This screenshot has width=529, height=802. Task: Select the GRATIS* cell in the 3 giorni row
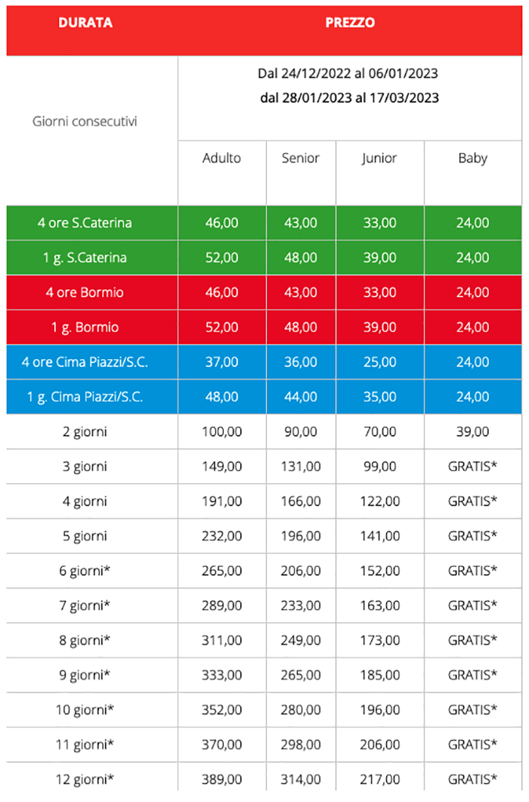[x=472, y=466]
